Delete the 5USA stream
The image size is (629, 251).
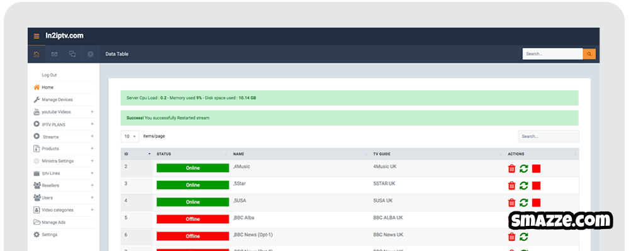[x=511, y=203]
